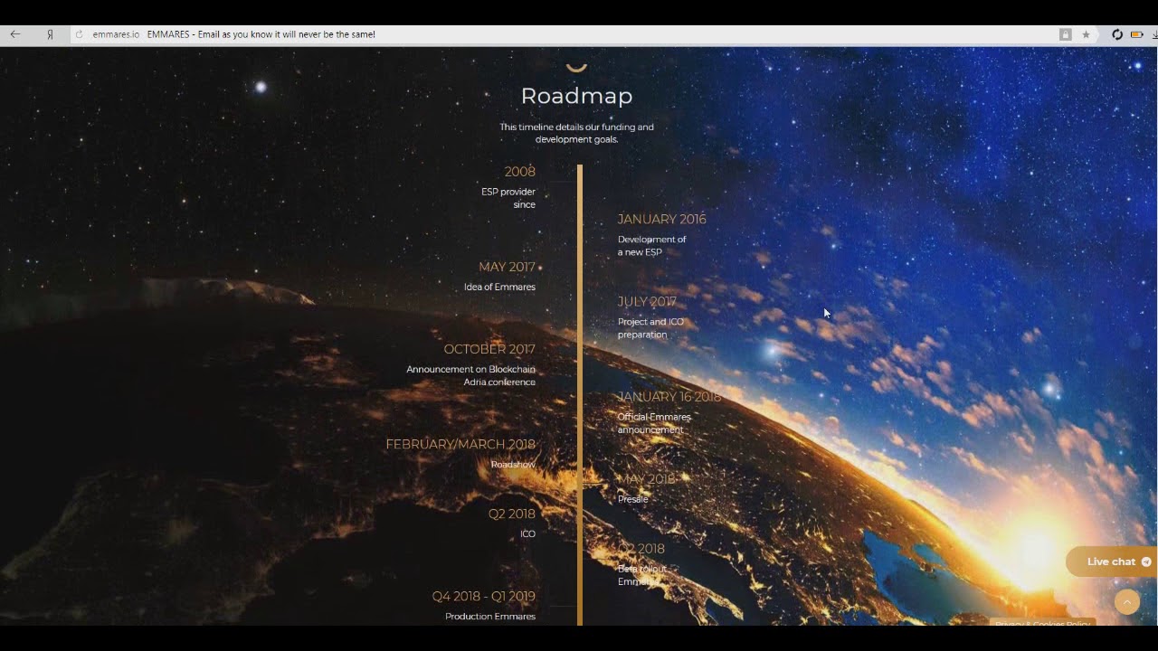Select the JANUARY 2016 timeline entry
The width and height of the screenshot is (1158, 651).
662,219
